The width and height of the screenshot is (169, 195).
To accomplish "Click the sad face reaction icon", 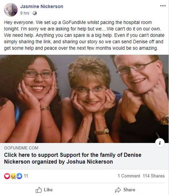I will coord(13,176).
